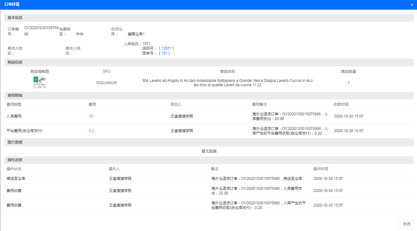
Task: Click the platform fee amount 0.2
Action: click(x=91, y=131)
